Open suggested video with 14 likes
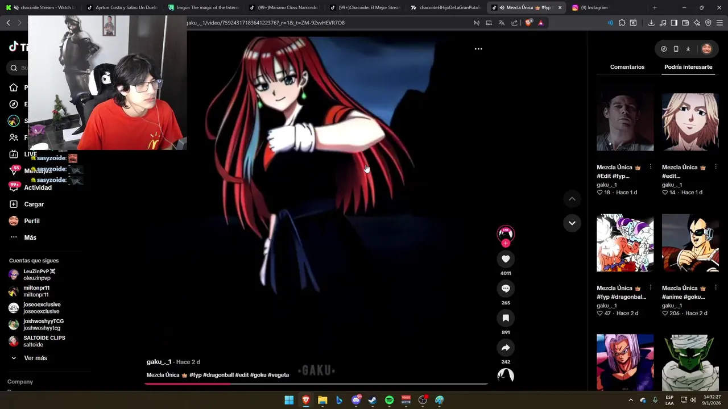Viewport: 728px width, 409px height. click(x=690, y=122)
